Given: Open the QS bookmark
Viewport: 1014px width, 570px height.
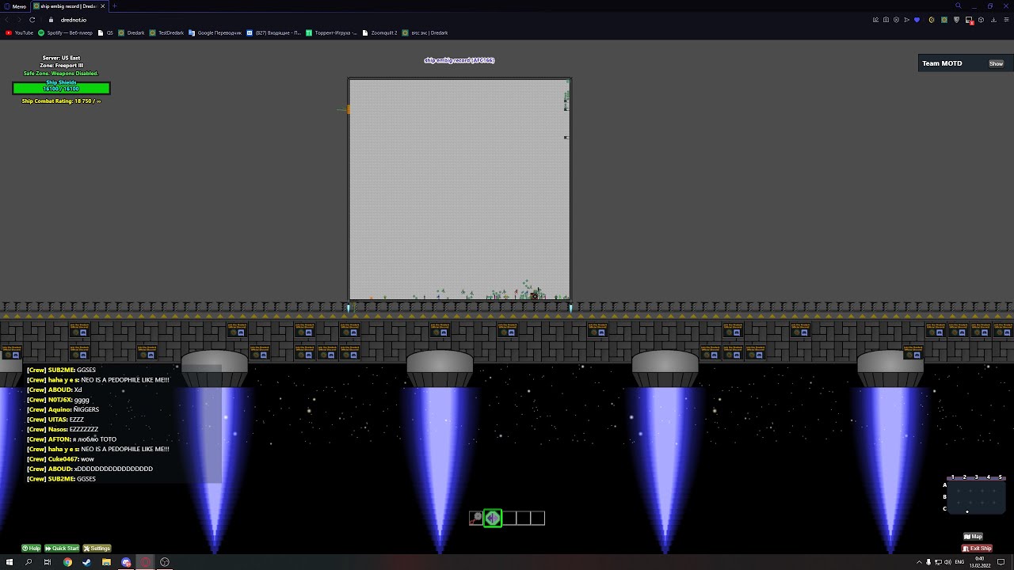Looking at the screenshot, I should coord(106,32).
